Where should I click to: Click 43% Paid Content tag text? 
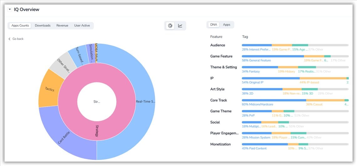point(254,148)
